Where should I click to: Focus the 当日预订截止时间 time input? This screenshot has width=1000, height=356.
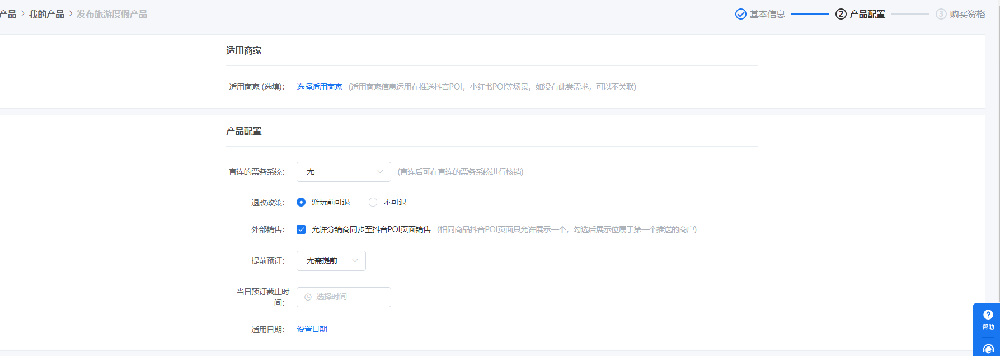(x=344, y=297)
